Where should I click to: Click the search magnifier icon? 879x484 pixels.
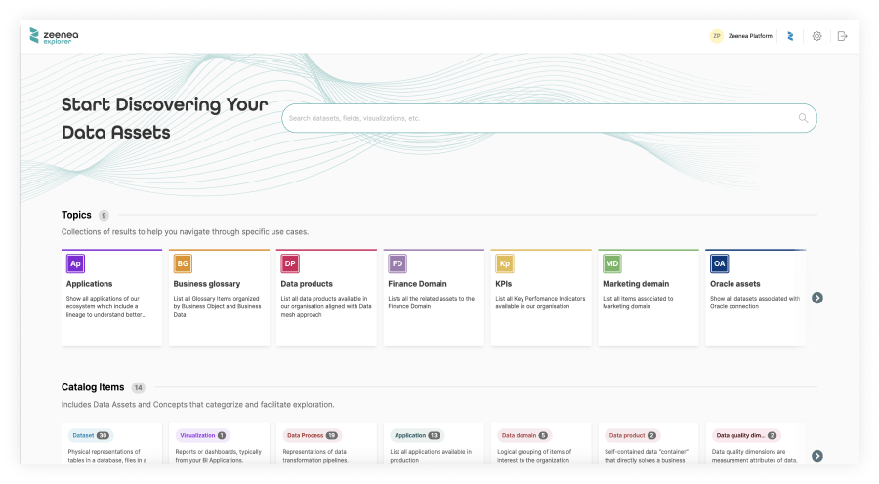803,118
